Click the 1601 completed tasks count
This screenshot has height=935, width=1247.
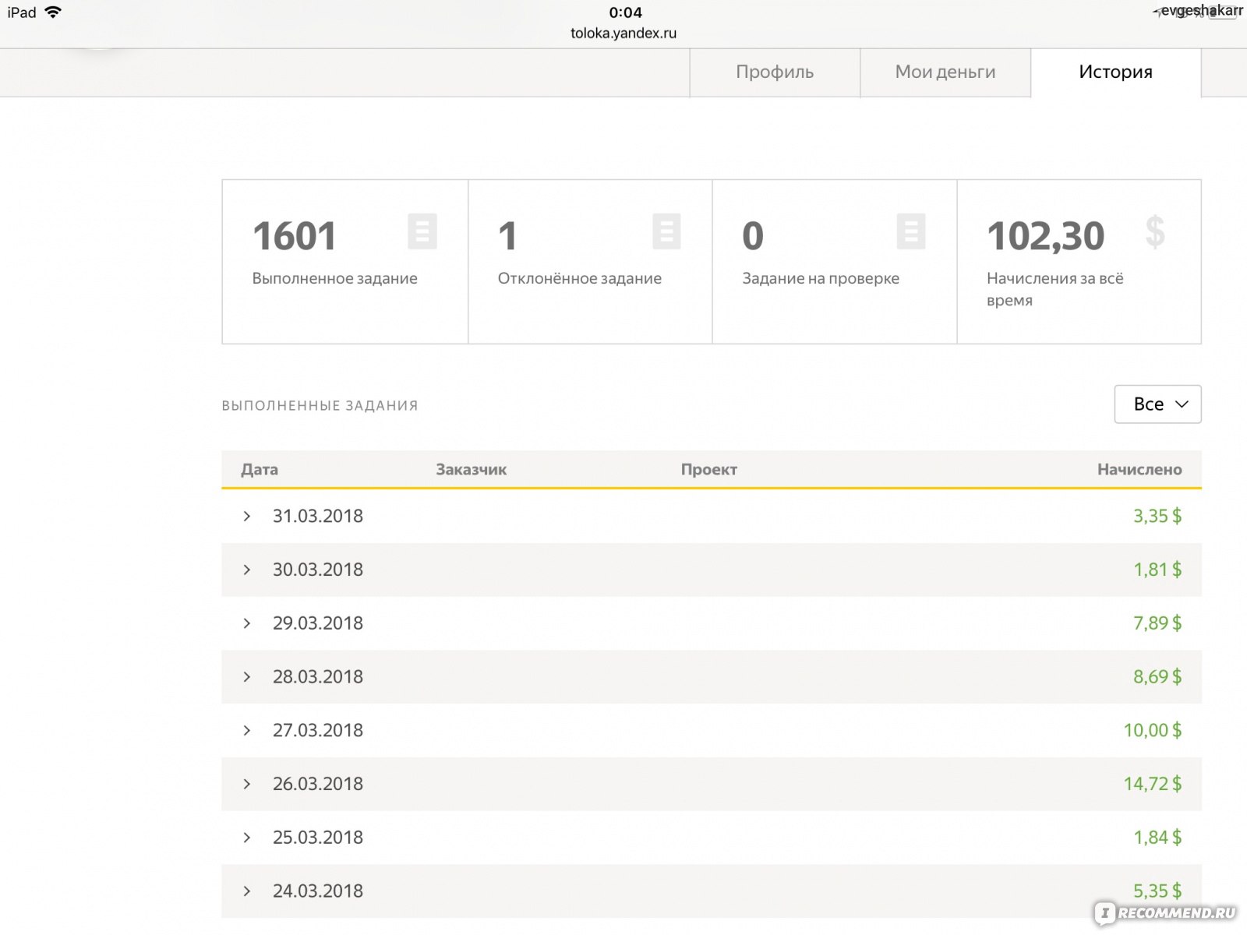(x=294, y=236)
